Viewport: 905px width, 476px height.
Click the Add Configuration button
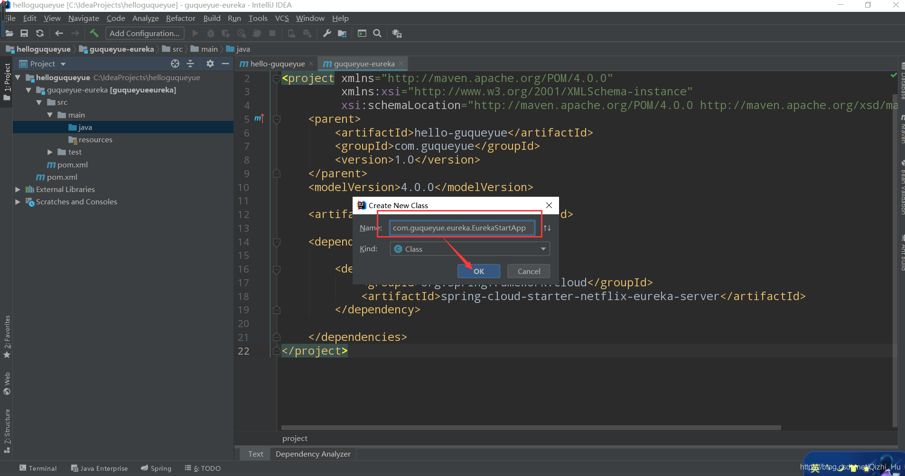[x=145, y=33]
